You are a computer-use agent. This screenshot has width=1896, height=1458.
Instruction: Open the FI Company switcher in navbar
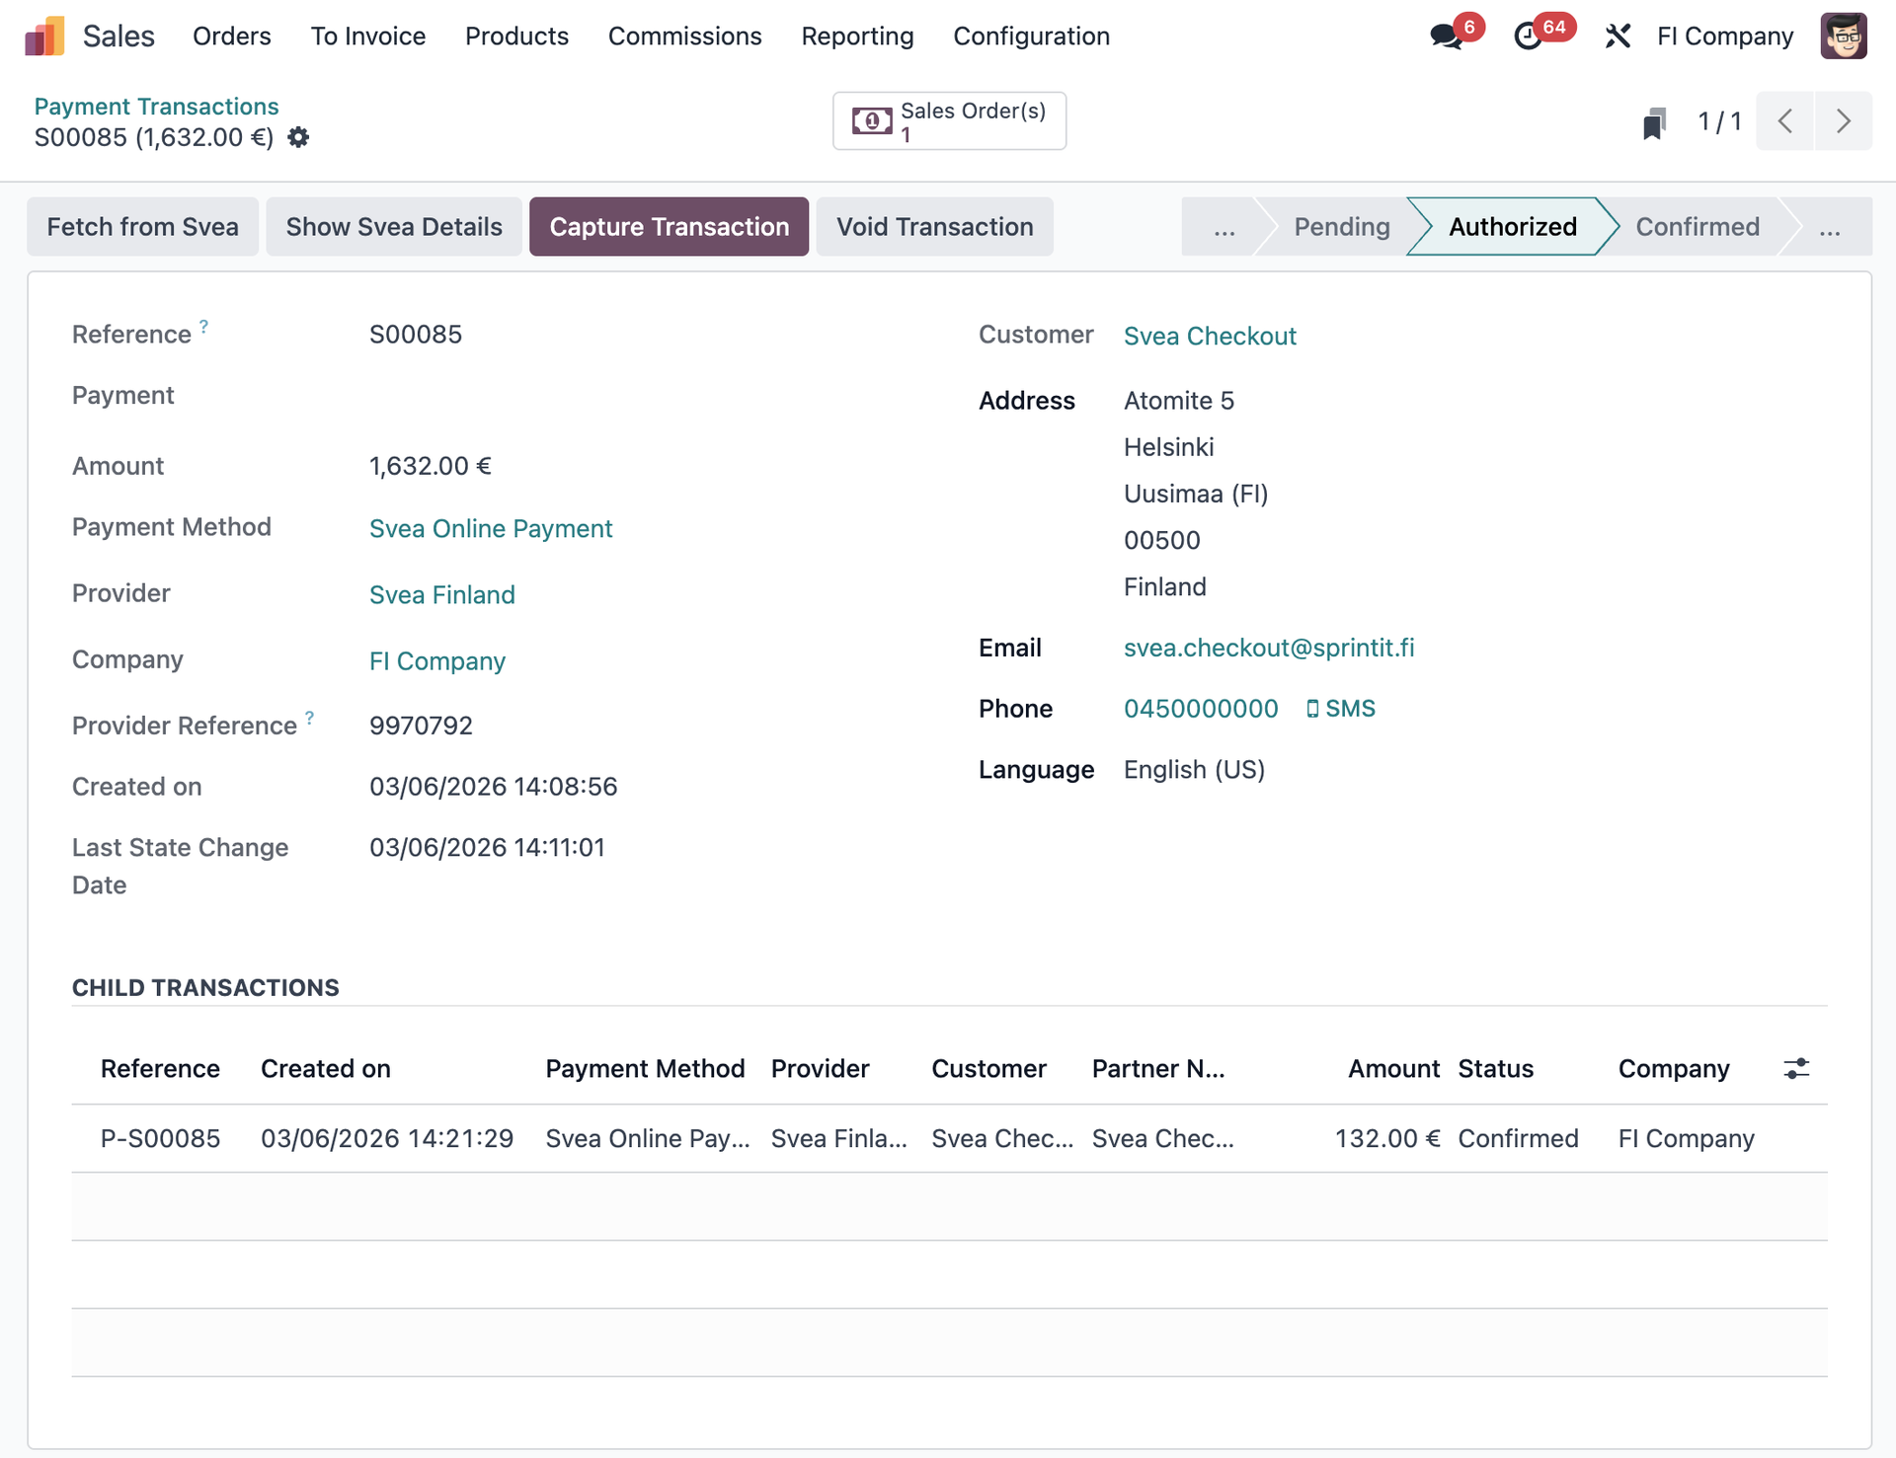tap(1725, 37)
